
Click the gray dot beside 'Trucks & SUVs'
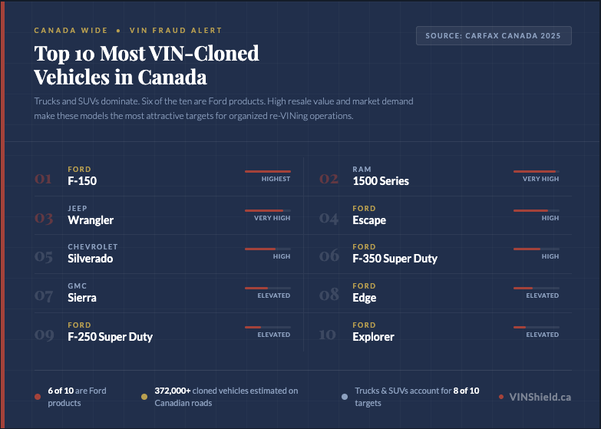[345, 397]
